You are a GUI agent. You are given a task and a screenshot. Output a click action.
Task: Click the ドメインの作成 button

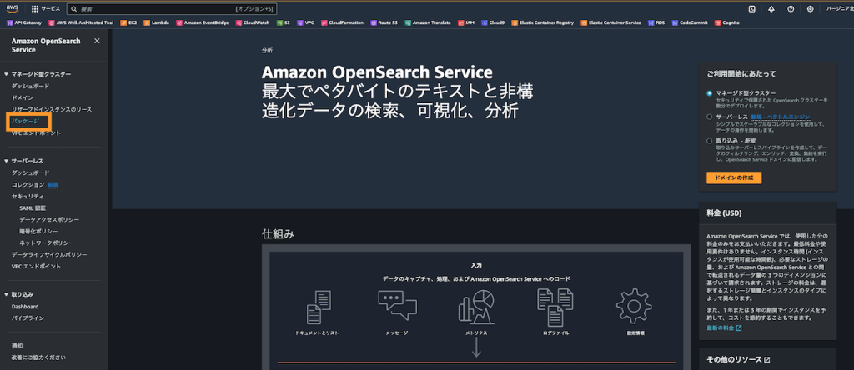click(x=734, y=178)
